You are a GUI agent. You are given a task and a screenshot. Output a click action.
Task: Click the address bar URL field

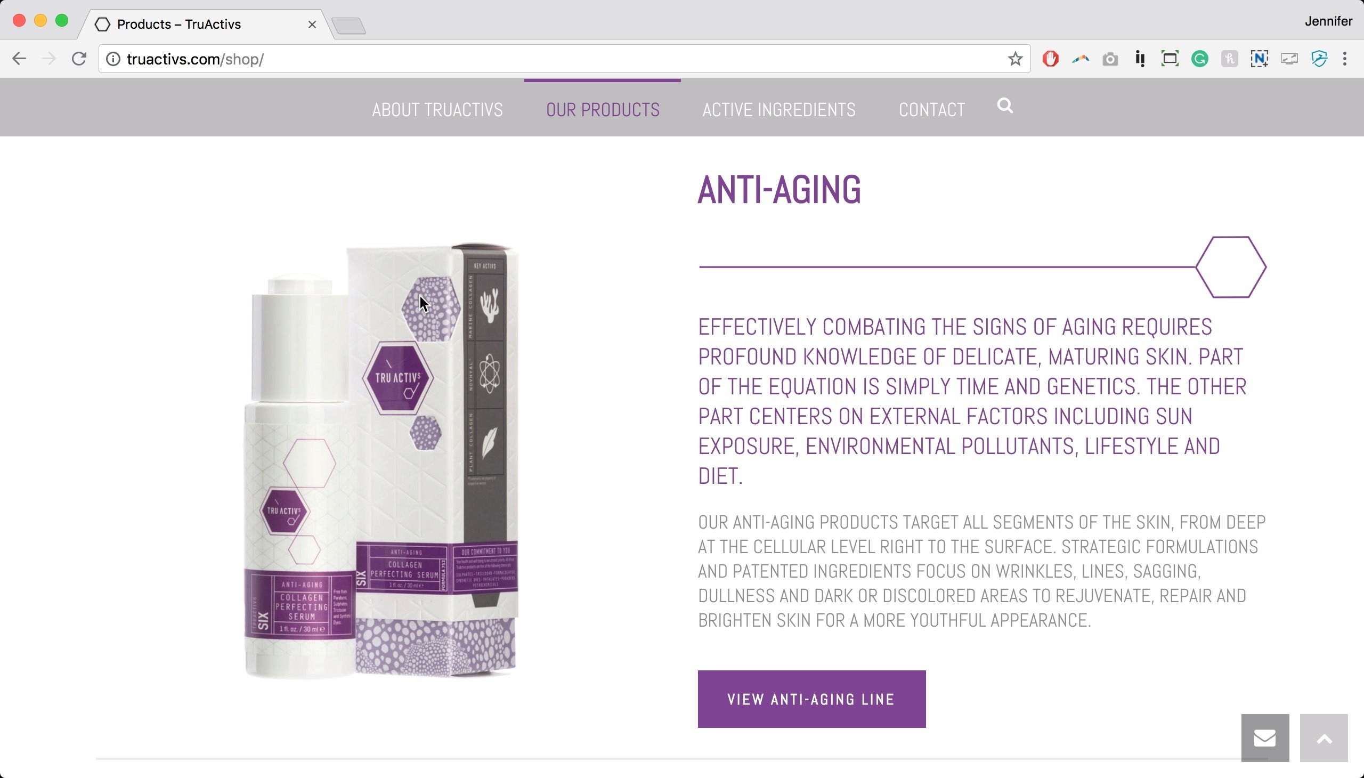click(564, 59)
